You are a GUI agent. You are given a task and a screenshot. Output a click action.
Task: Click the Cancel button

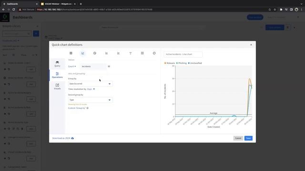pos(238,138)
